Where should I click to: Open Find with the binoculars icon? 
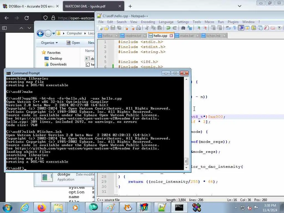(183, 28)
